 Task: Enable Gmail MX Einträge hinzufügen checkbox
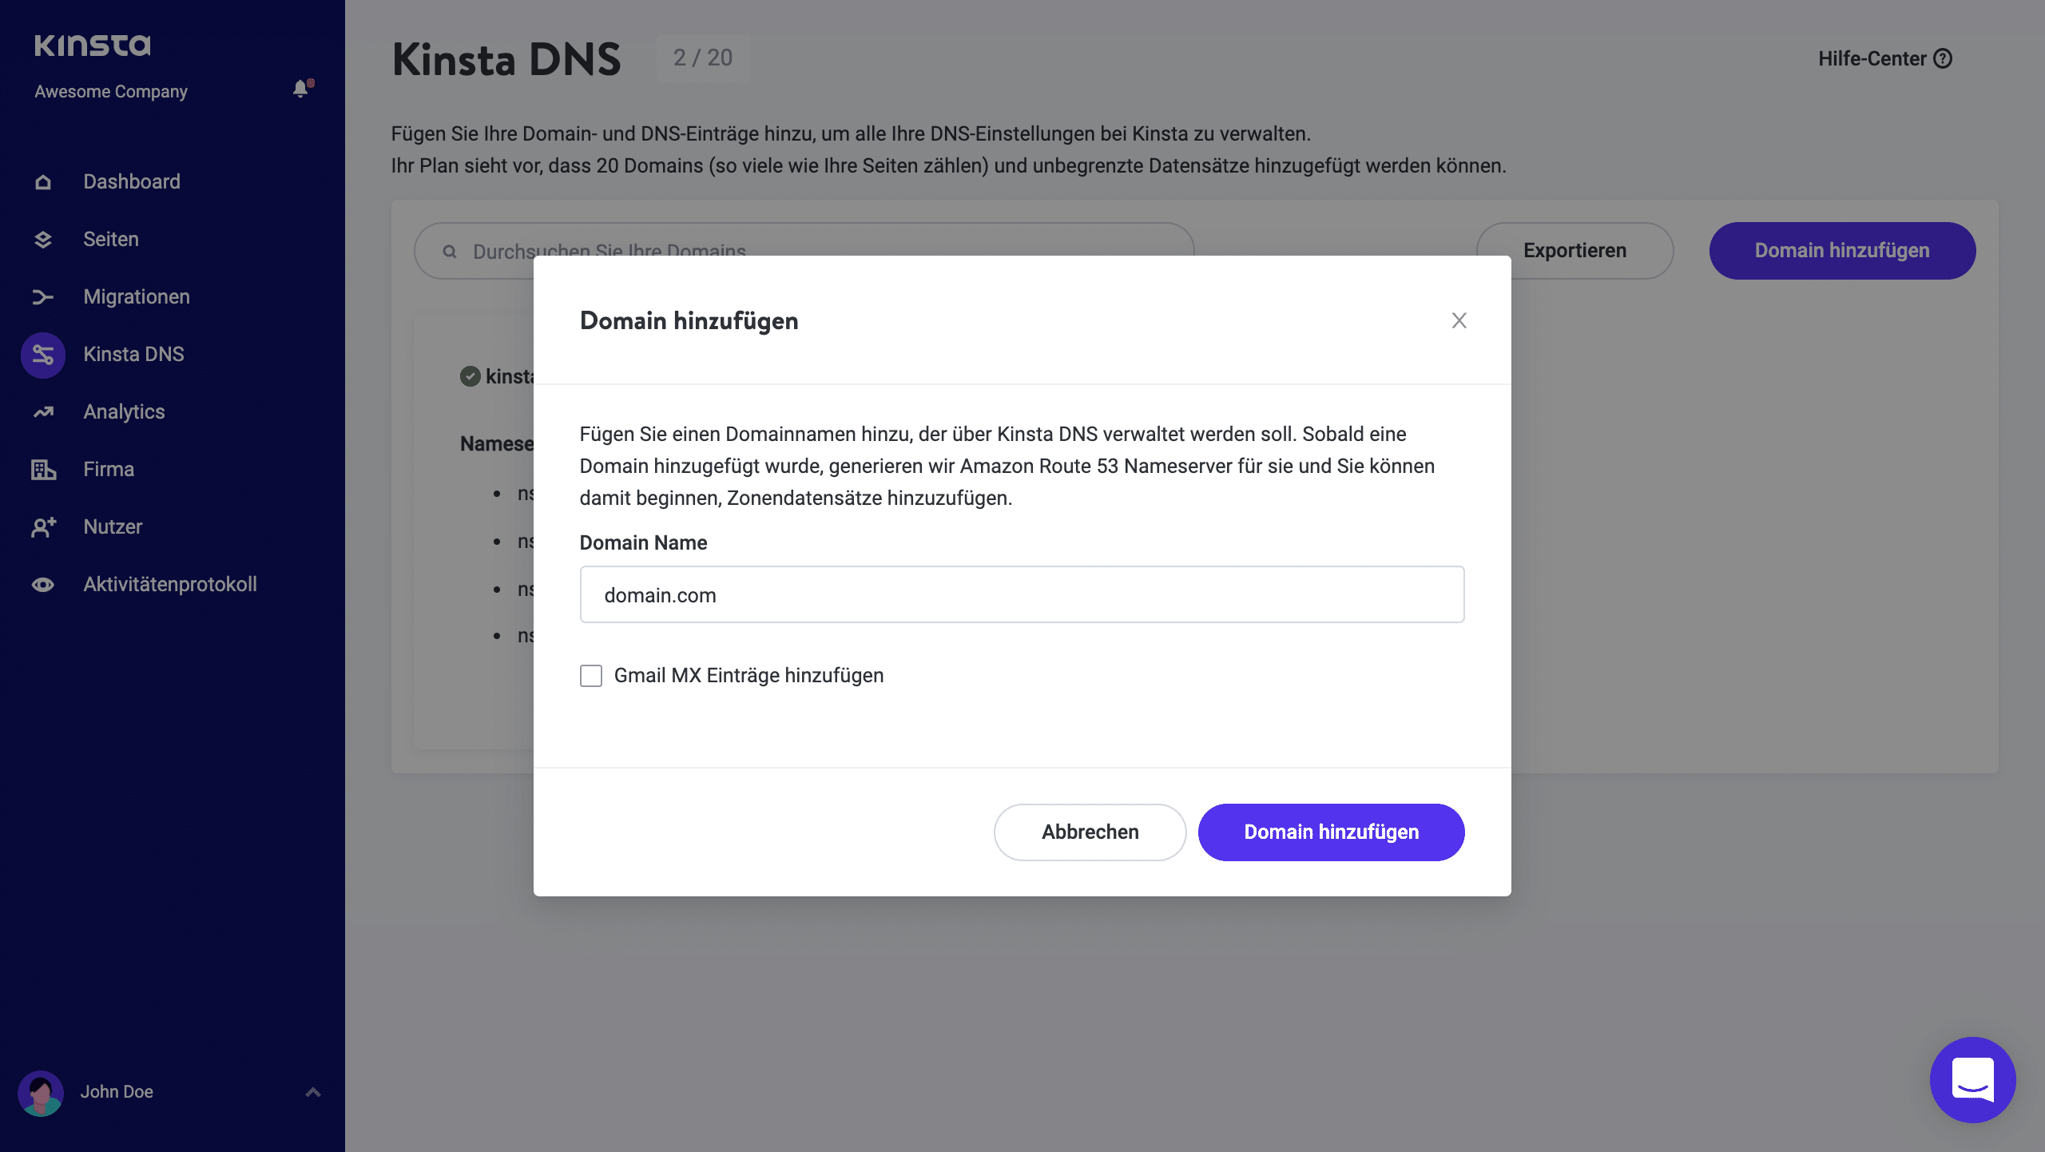591,676
